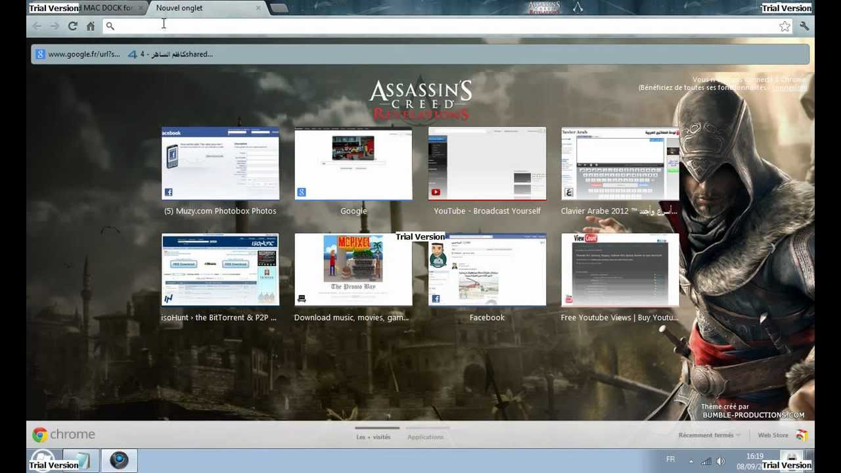Open the Muzy.com Photobox Photos thumbnail
The image size is (841, 473).
click(220, 164)
